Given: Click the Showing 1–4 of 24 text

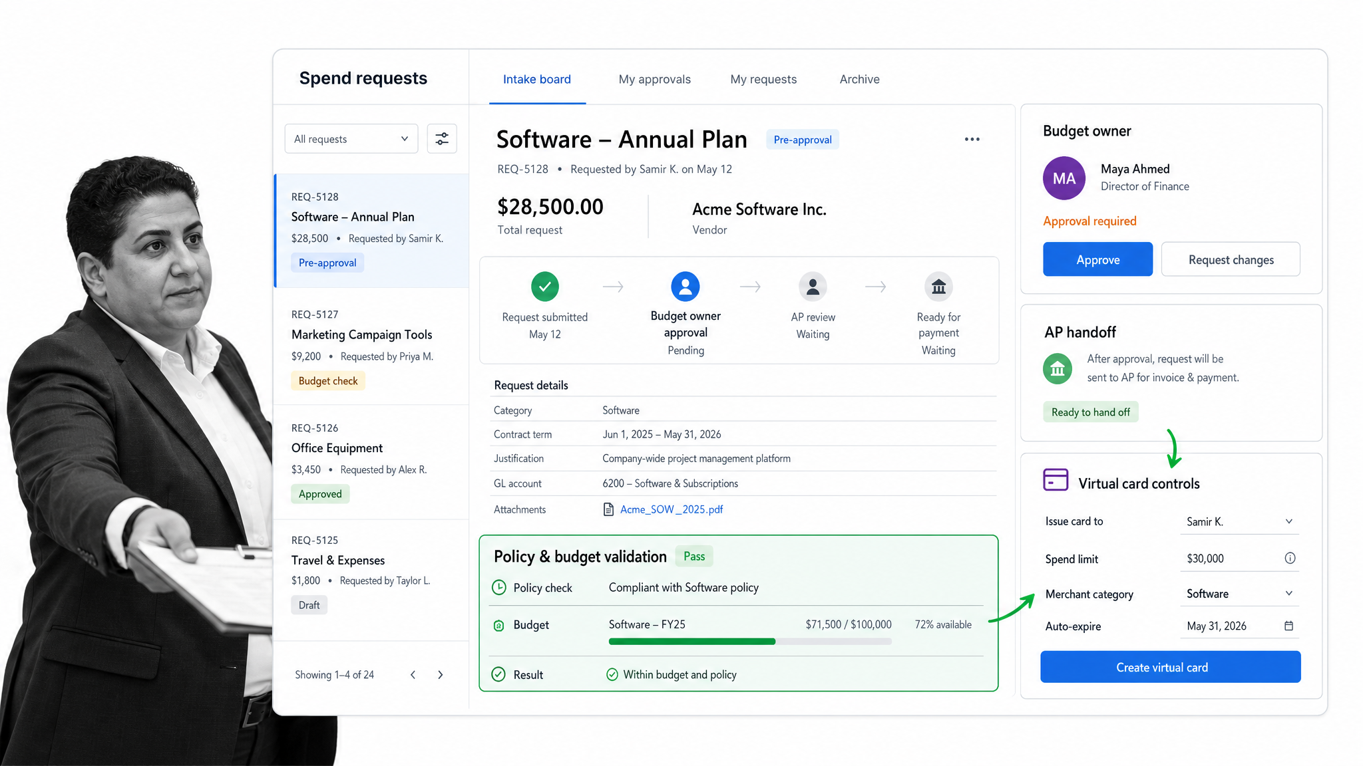Looking at the screenshot, I should pos(334,675).
